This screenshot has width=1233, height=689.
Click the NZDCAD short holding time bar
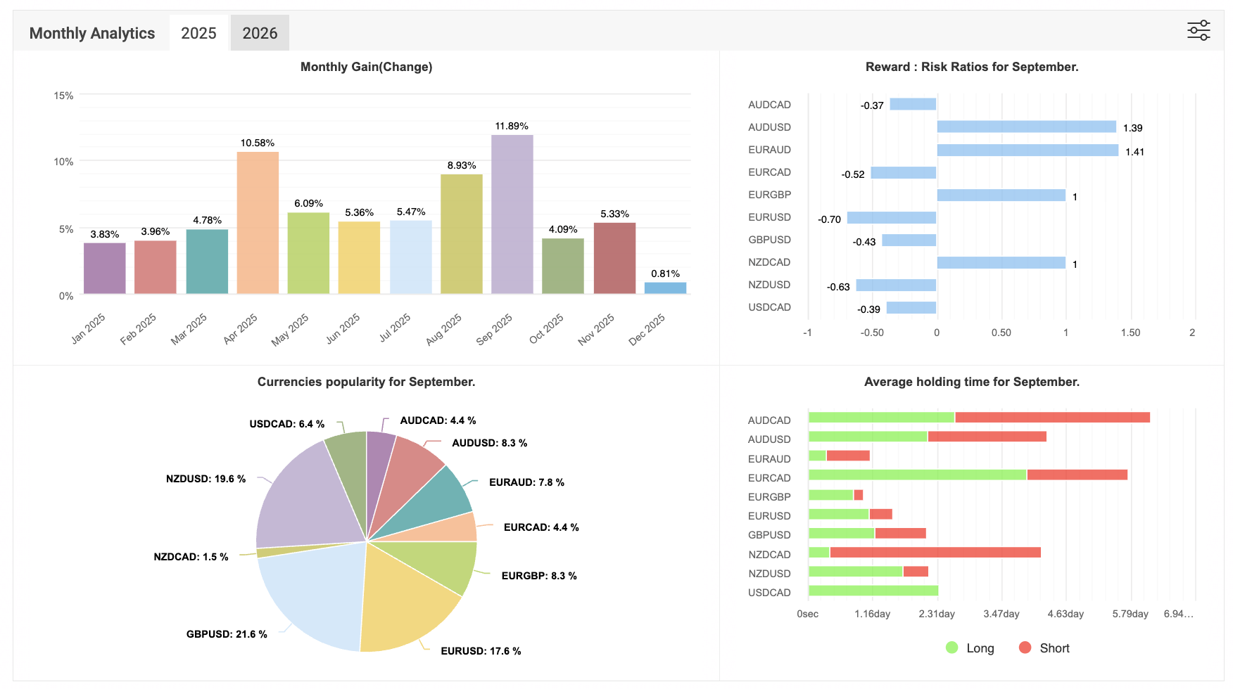pos(935,553)
